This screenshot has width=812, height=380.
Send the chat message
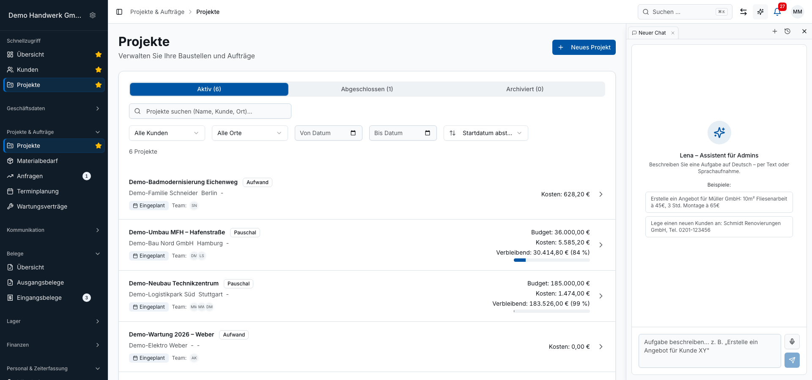click(792, 360)
